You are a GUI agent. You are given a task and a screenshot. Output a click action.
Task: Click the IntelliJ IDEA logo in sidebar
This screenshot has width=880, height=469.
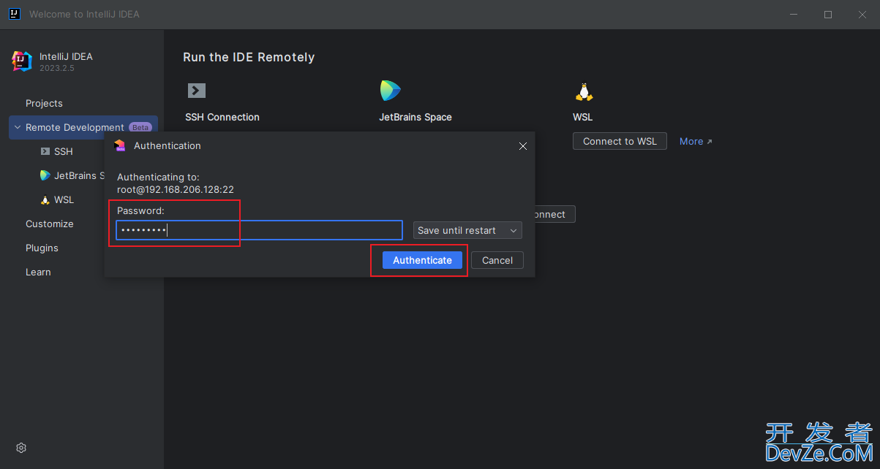click(x=22, y=61)
